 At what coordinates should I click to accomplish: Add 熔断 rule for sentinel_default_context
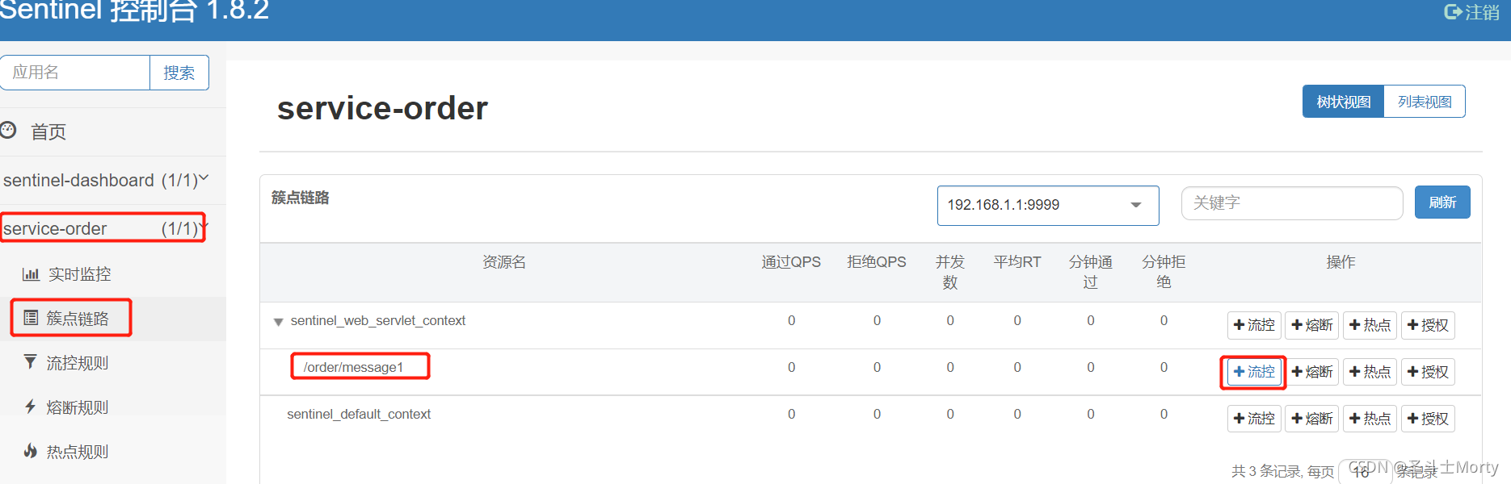click(1312, 419)
